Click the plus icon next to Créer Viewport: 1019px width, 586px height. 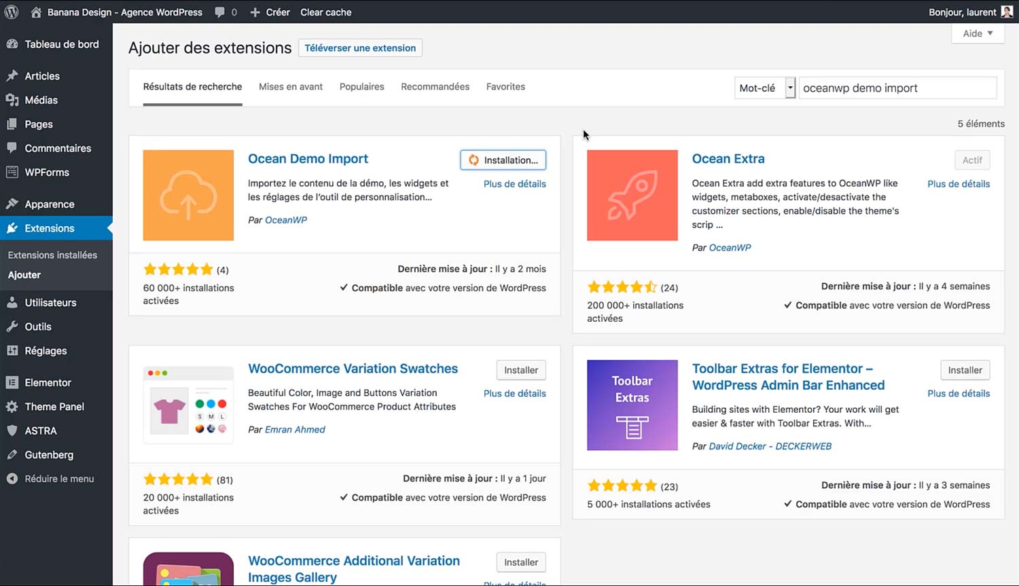(x=255, y=12)
